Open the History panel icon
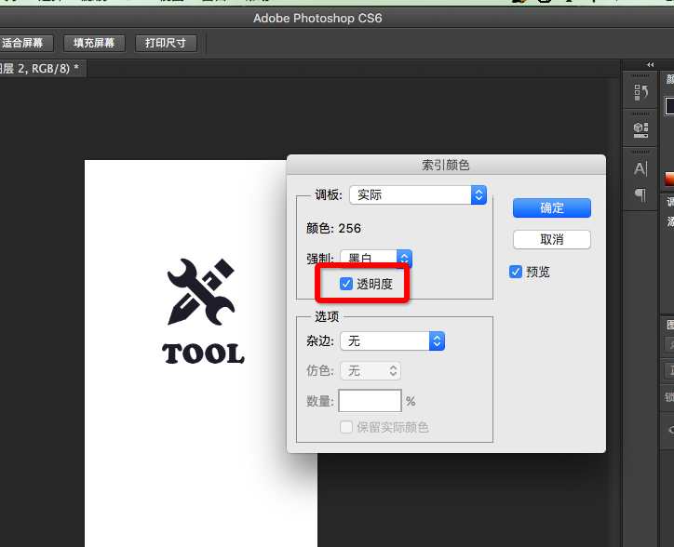 640,92
